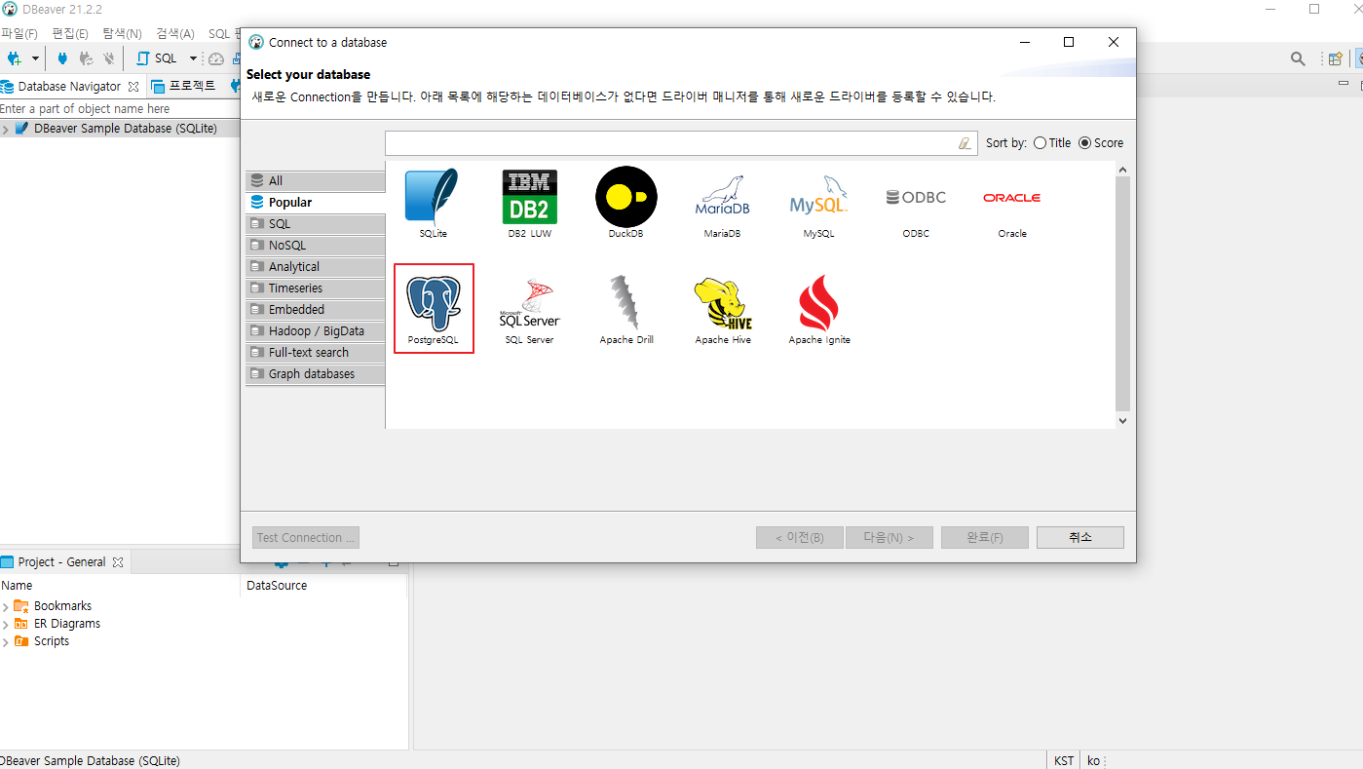Pick the Apache Ignite driver
Image resolution: width=1363 pixels, height=769 pixels.
(819, 310)
